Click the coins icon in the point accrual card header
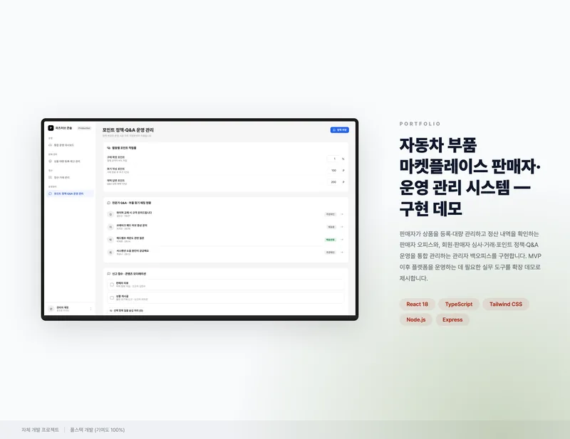570x439 pixels. (x=109, y=148)
